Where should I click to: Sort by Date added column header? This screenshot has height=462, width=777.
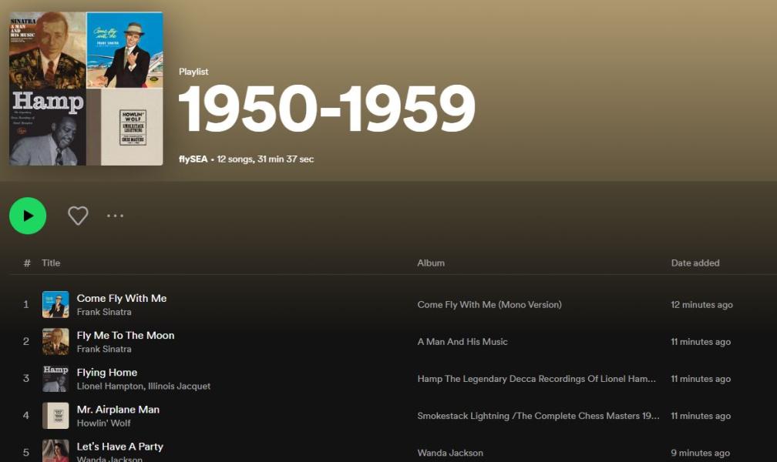pos(695,263)
